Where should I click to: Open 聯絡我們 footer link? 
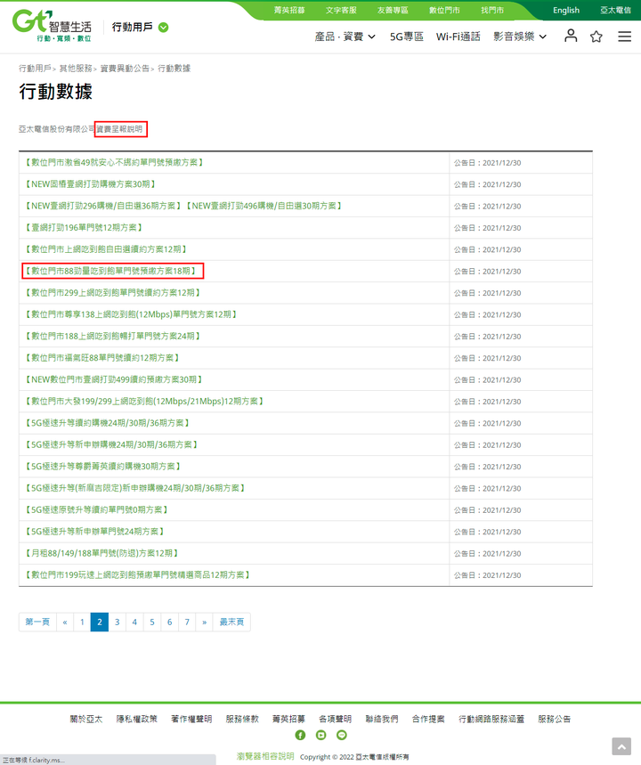pyautogui.click(x=382, y=720)
